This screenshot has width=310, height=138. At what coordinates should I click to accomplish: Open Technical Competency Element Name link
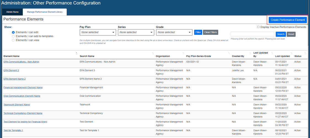coord(23,113)
